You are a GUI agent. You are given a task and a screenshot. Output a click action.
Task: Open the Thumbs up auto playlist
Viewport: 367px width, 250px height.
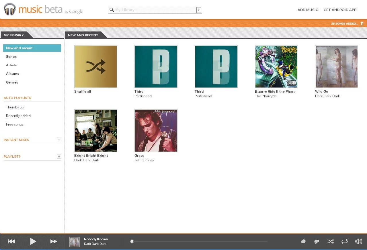[15, 107]
